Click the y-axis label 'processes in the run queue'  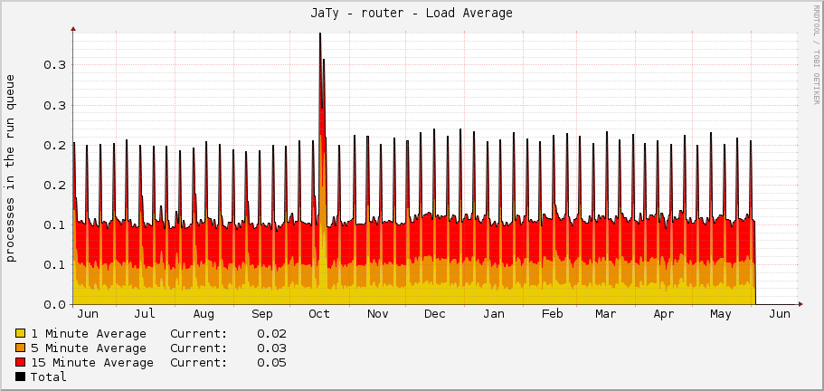(11, 168)
